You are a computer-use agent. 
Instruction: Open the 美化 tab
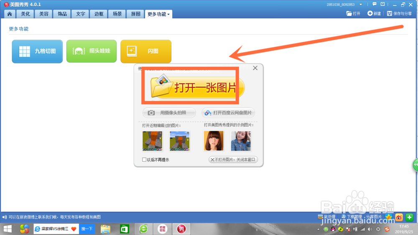click(x=25, y=14)
